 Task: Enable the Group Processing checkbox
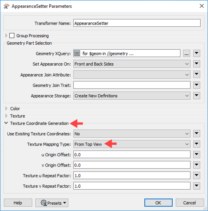(x=12, y=36)
